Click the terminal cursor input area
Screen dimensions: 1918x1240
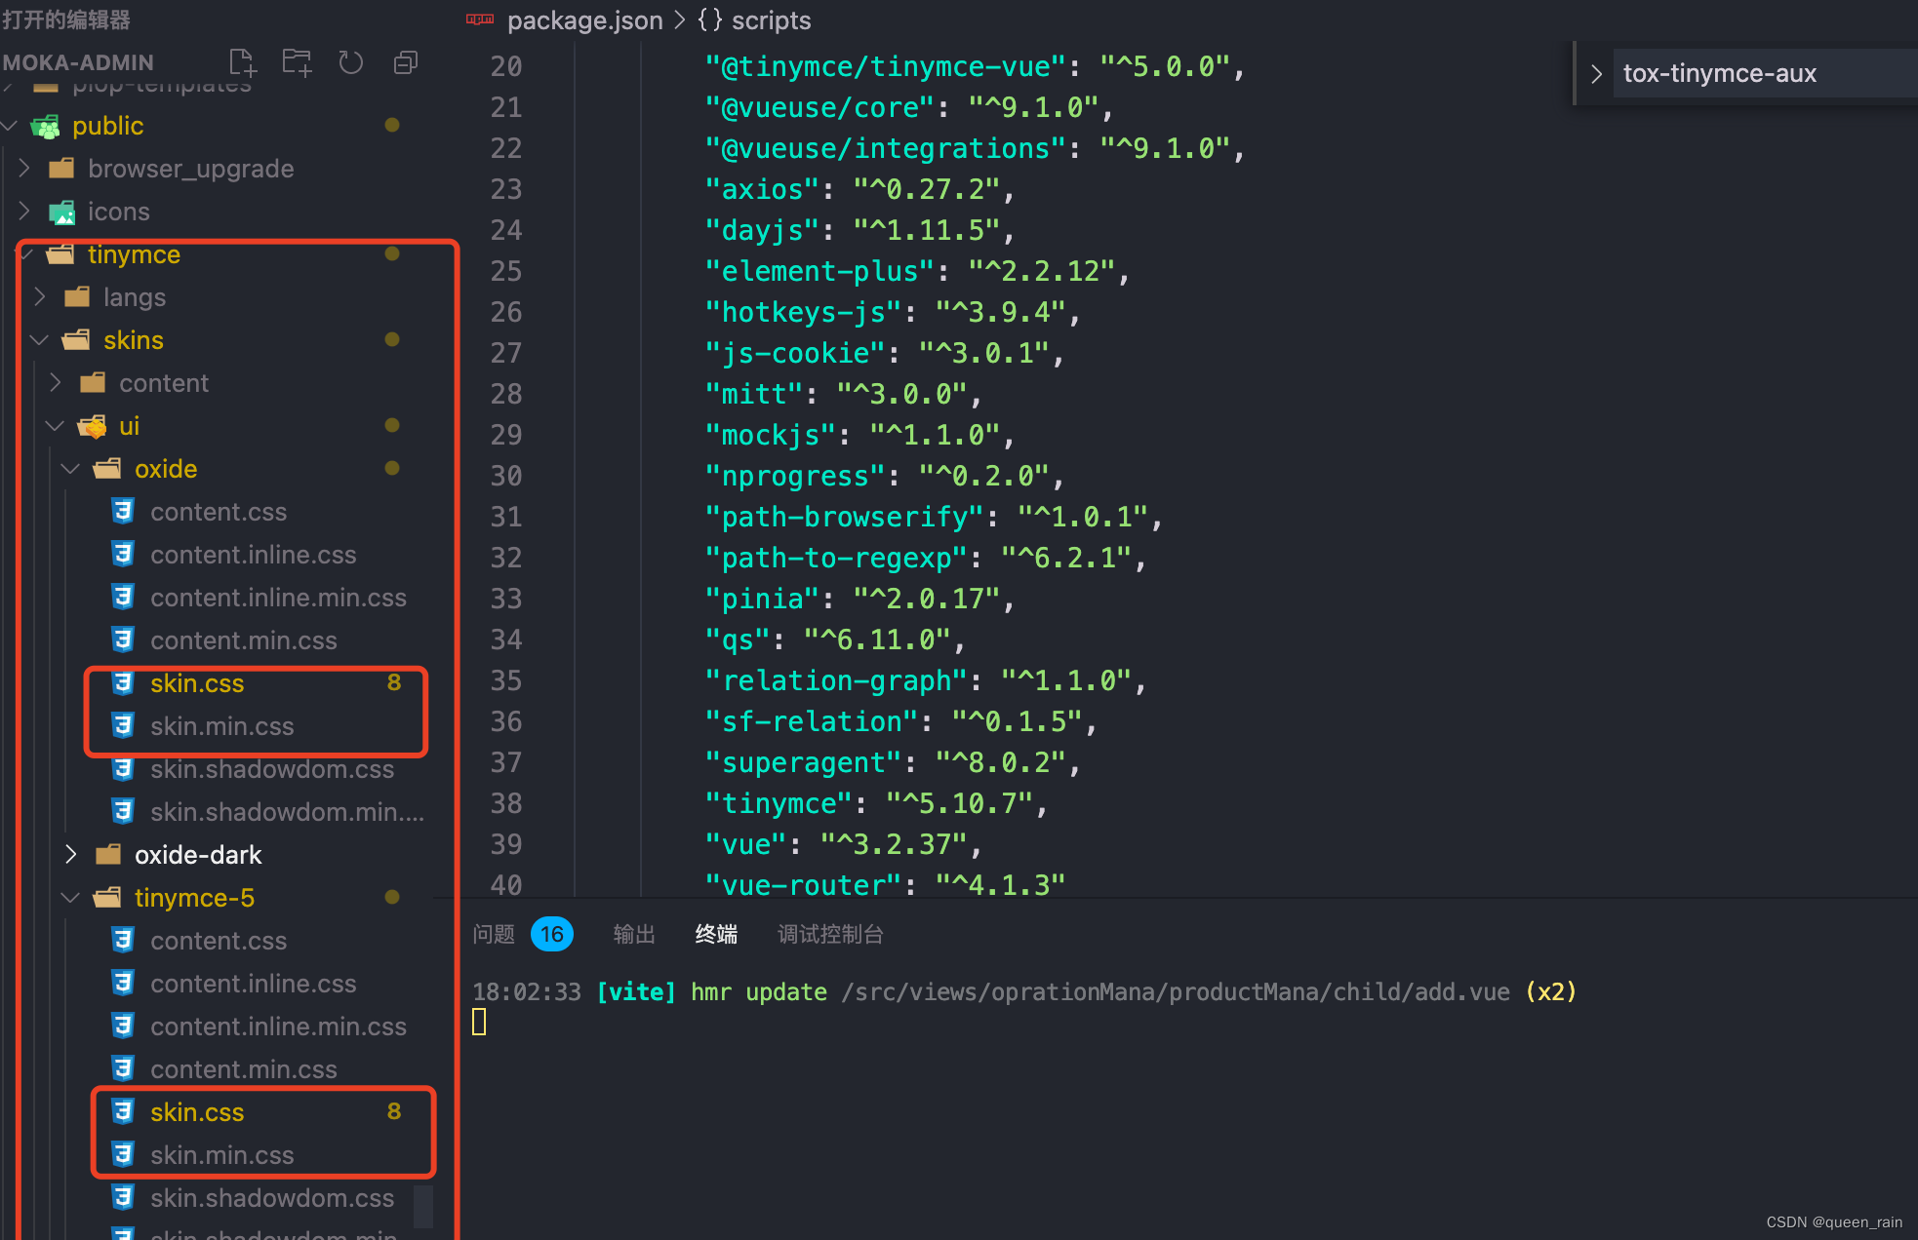479,1022
